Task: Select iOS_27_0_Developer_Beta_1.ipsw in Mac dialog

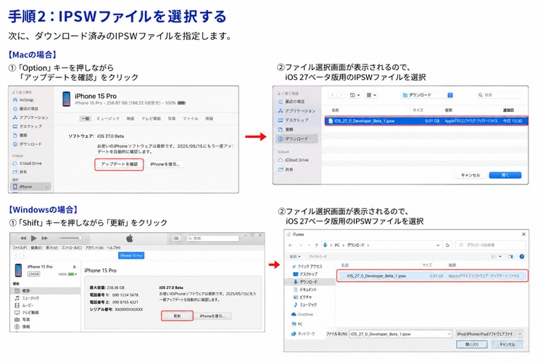Action: point(426,121)
